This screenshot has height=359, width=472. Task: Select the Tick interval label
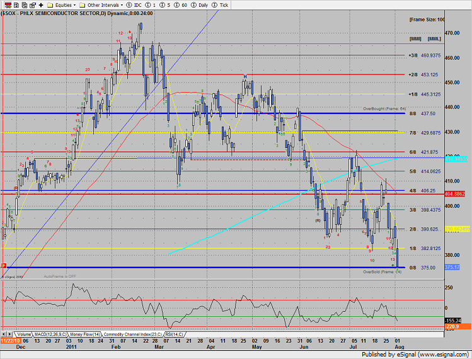[224, 5]
